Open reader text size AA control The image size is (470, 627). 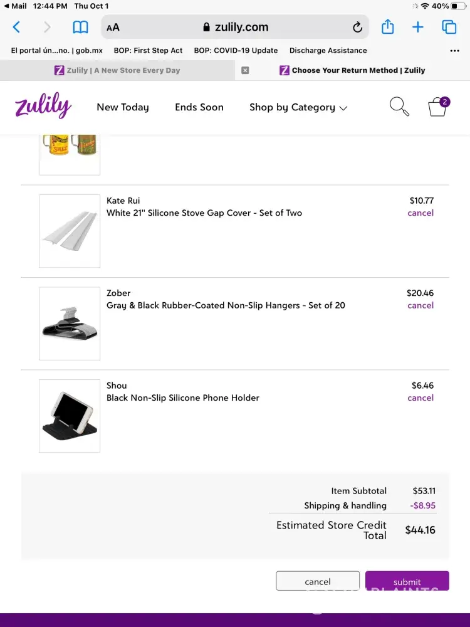tap(113, 27)
